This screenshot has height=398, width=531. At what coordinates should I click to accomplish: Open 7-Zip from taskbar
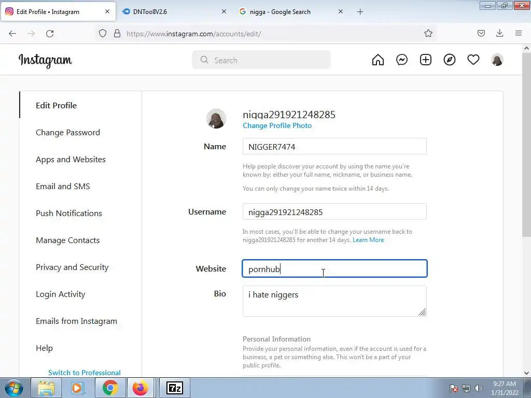click(175, 388)
